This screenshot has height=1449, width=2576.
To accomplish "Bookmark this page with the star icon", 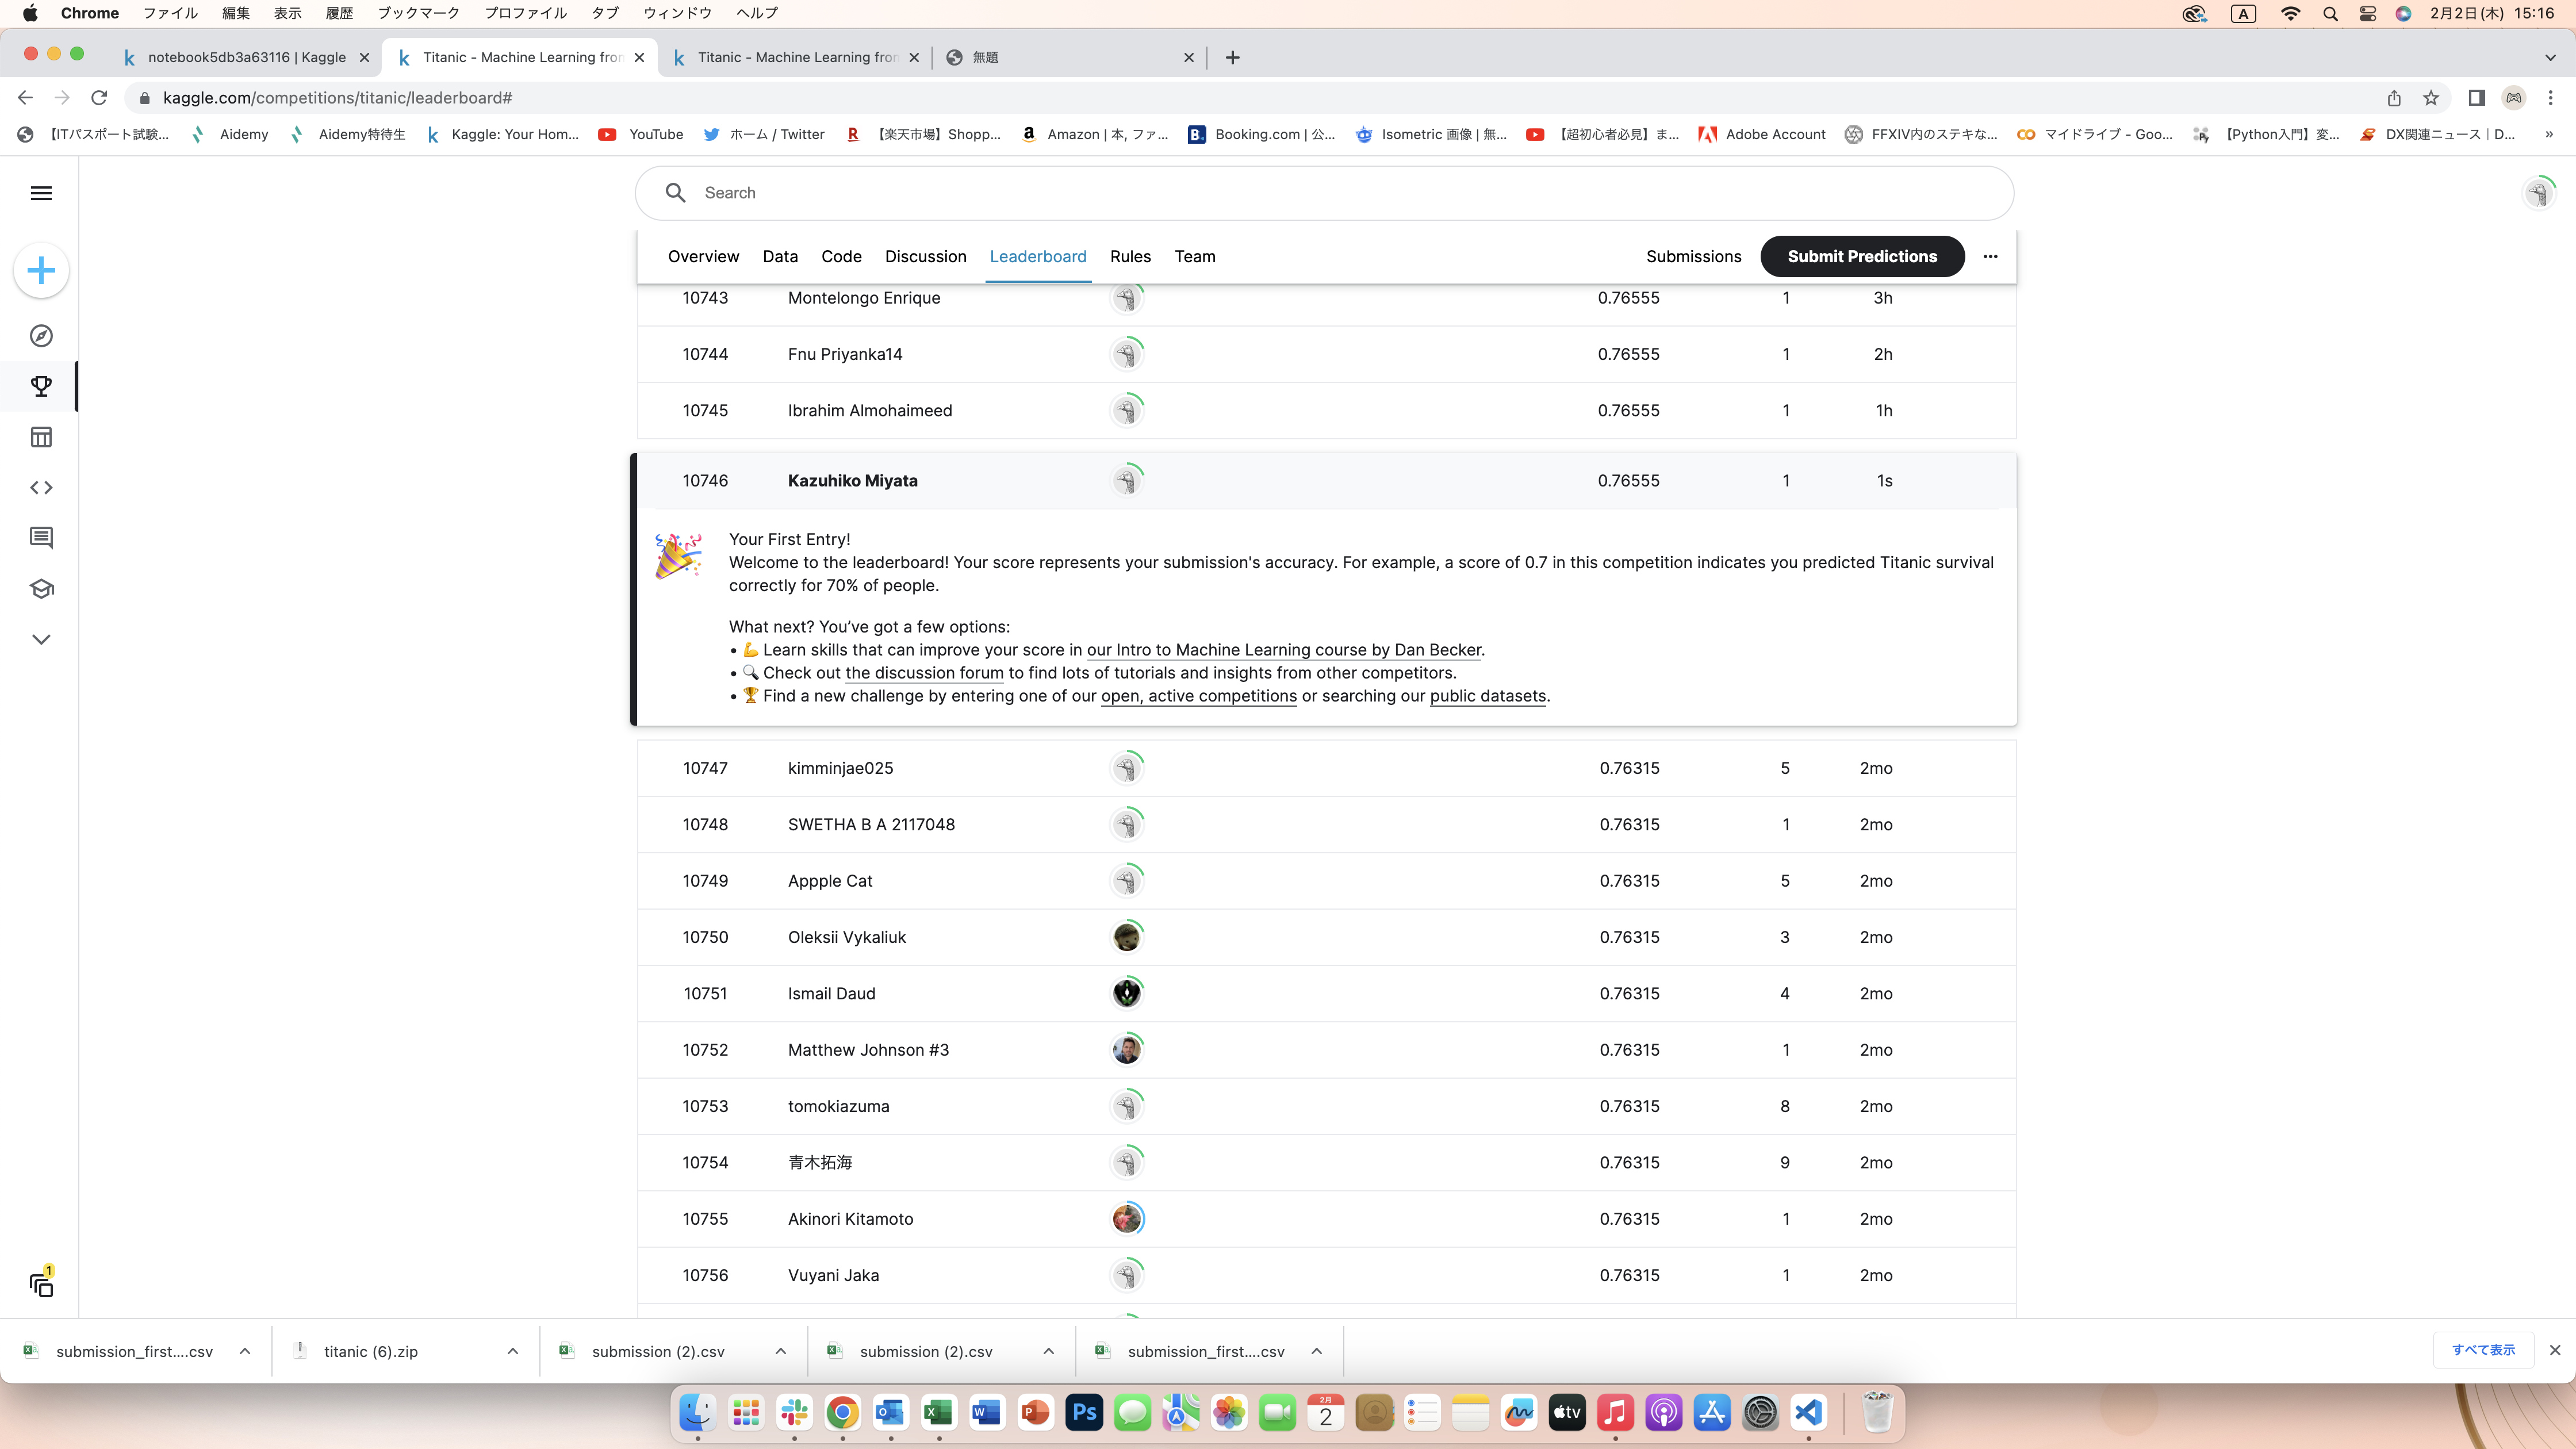I will coord(2431,98).
